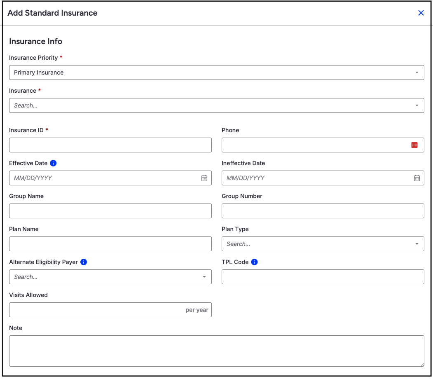Open the Effective Date calendar picker
433x379 pixels.
[x=204, y=178]
